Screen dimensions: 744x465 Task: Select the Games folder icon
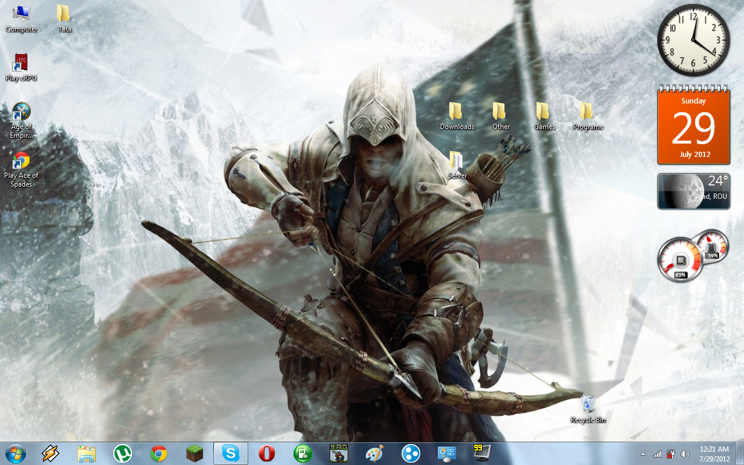544,116
